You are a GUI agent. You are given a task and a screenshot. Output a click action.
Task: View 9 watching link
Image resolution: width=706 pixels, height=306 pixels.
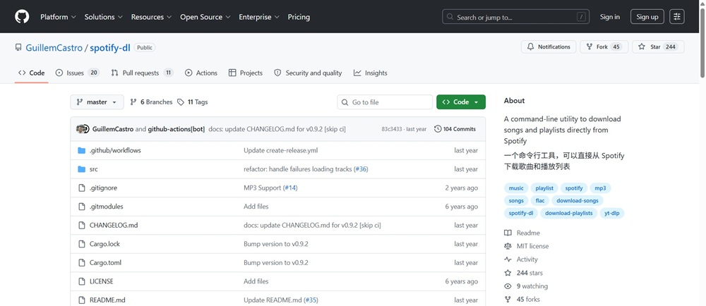click(x=527, y=286)
